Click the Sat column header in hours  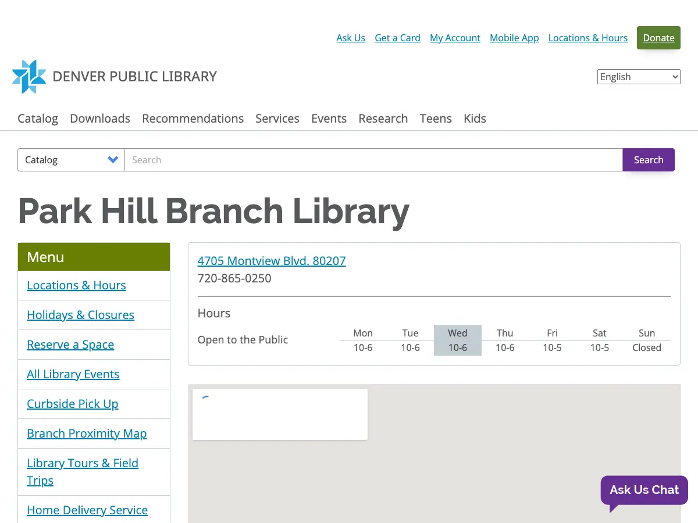(600, 333)
